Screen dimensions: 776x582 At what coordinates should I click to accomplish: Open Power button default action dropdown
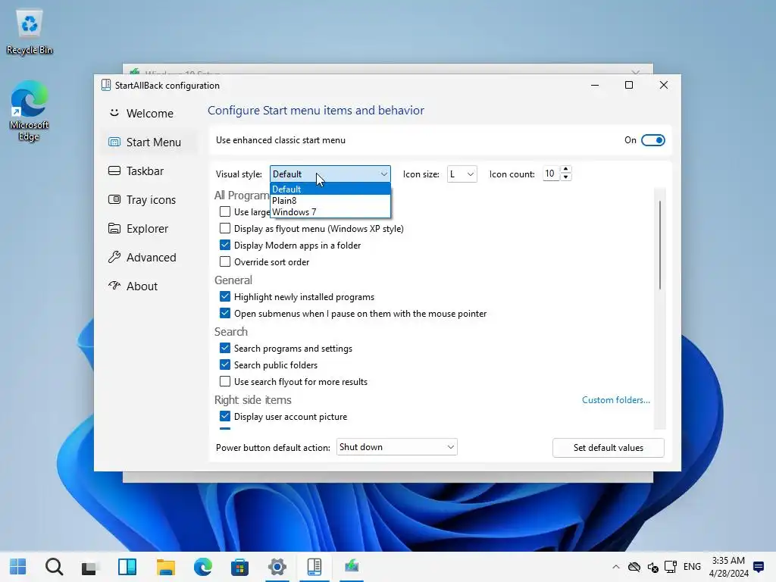396,447
